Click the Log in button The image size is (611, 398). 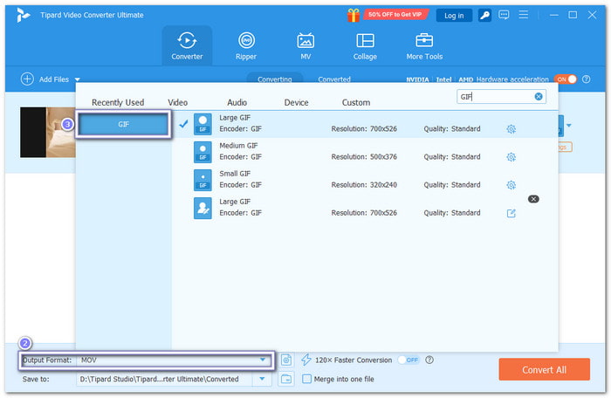click(x=454, y=16)
